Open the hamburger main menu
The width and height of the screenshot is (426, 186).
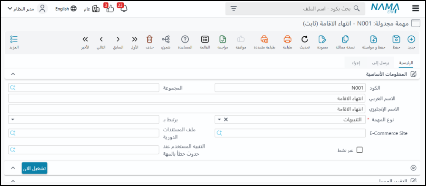[x=415, y=8]
